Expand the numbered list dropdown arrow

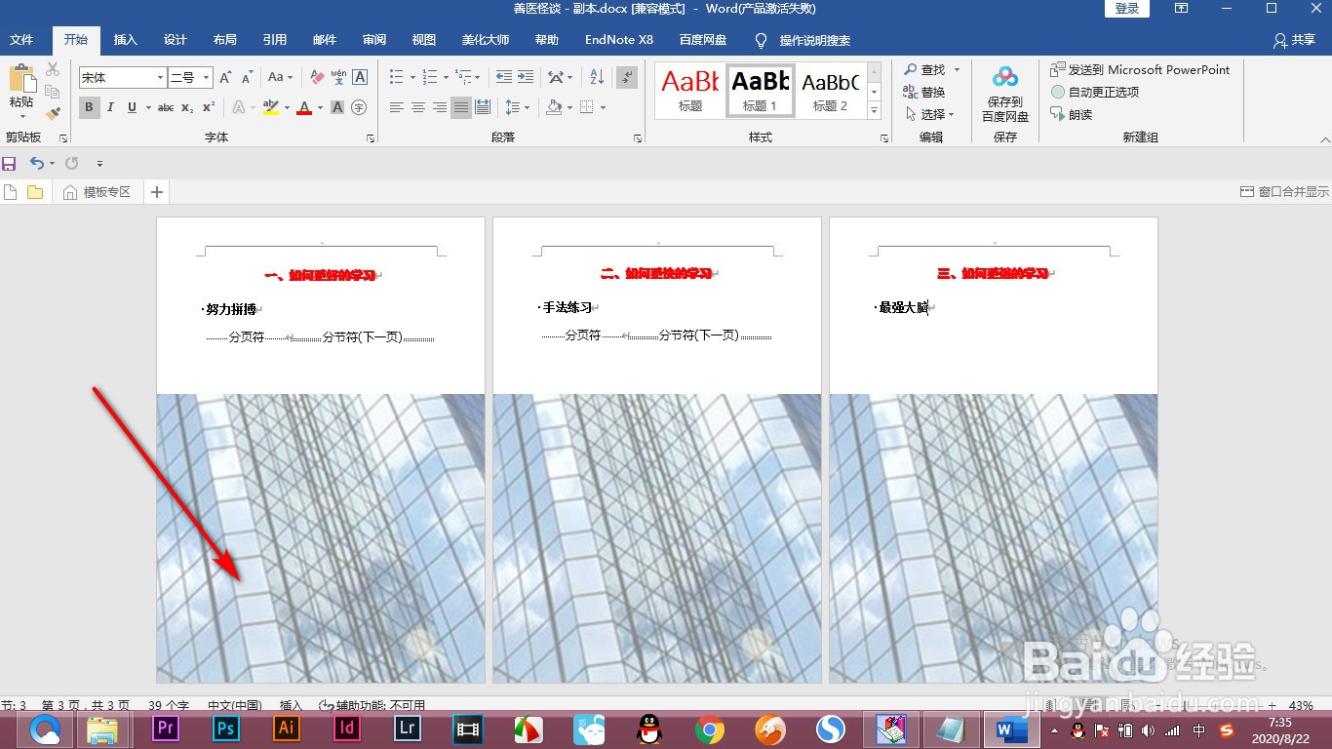(x=446, y=77)
